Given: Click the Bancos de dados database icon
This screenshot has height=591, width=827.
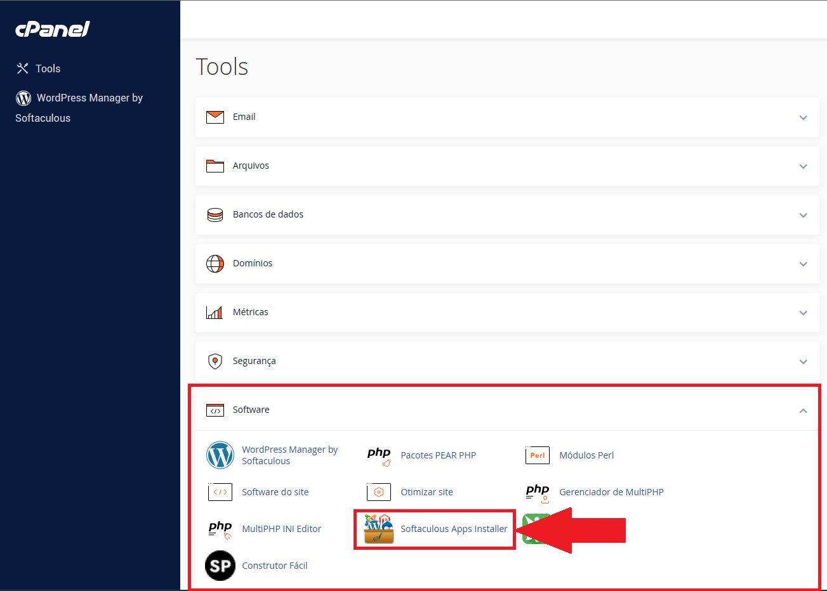Looking at the screenshot, I should [x=215, y=214].
